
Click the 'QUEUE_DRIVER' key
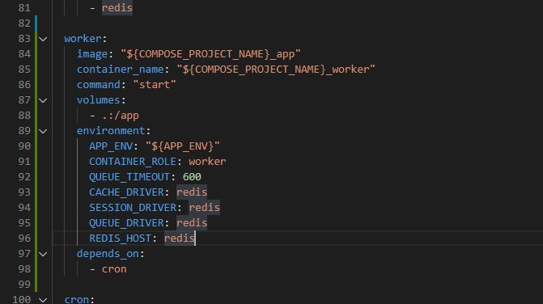[126, 222]
